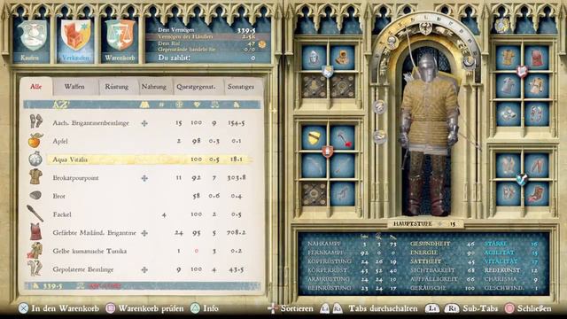The height and width of the screenshot is (319, 567).
Task: Sort by the # quantity column
Action: pos(161,105)
